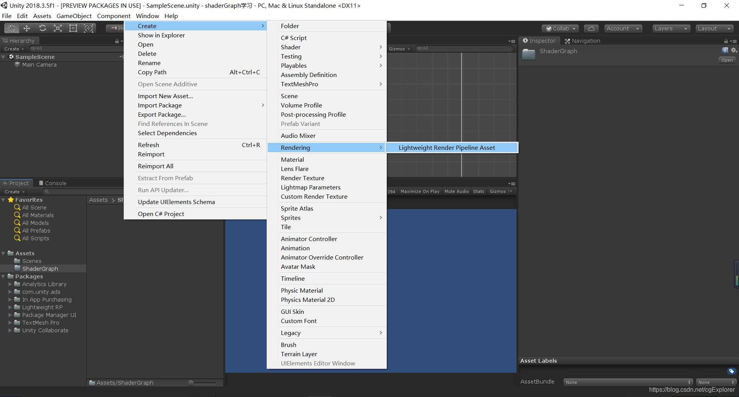Click the Hierarchy panel lock icon
This screenshot has height=397, width=739.
click(117, 41)
